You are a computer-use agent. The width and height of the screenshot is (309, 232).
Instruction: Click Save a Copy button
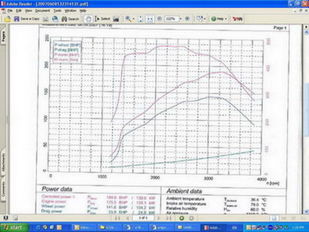(x=27, y=19)
